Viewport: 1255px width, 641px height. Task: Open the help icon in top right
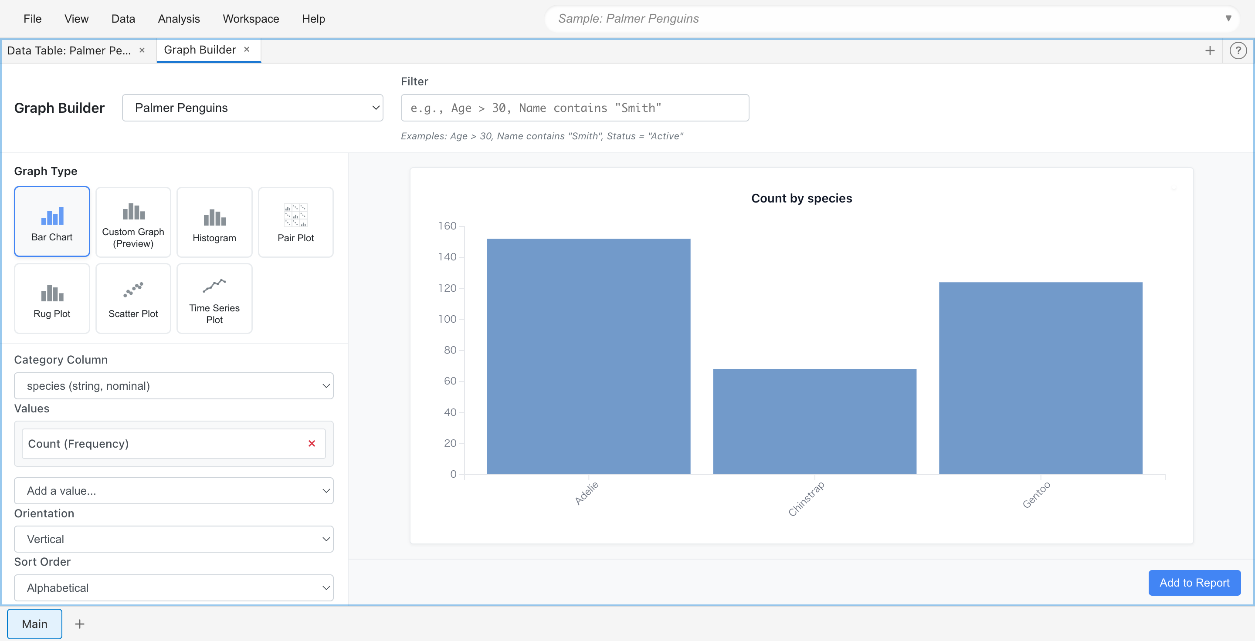(x=1238, y=51)
